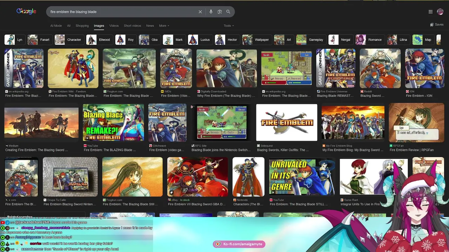This screenshot has width=449, height=252.
Task: Filter images by Mark chip
Action: pyautogui.click(x=174, y=40)
